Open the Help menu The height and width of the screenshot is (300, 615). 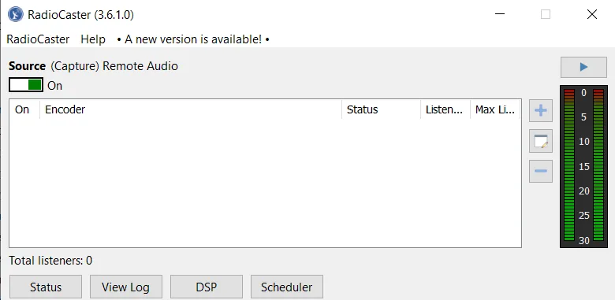(x=93, y=39)
